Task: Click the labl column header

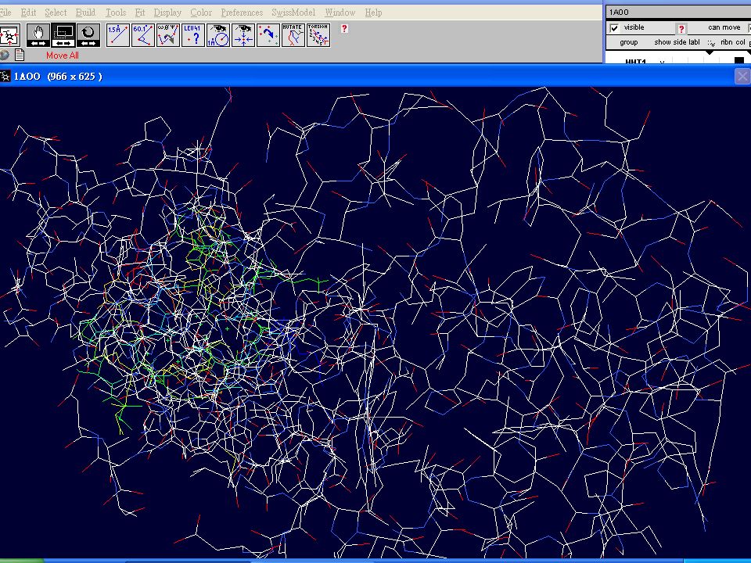Action: [694, 42]
